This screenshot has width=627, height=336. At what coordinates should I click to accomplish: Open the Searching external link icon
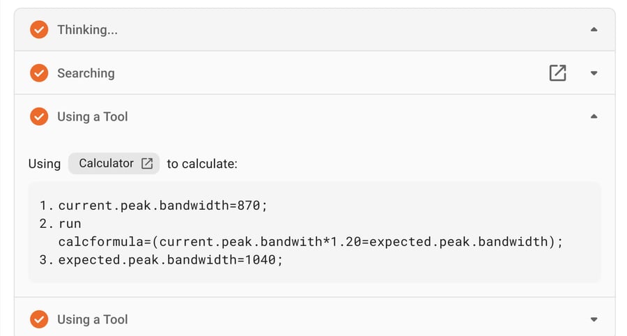pyautogui.click(x=557, y=73)
